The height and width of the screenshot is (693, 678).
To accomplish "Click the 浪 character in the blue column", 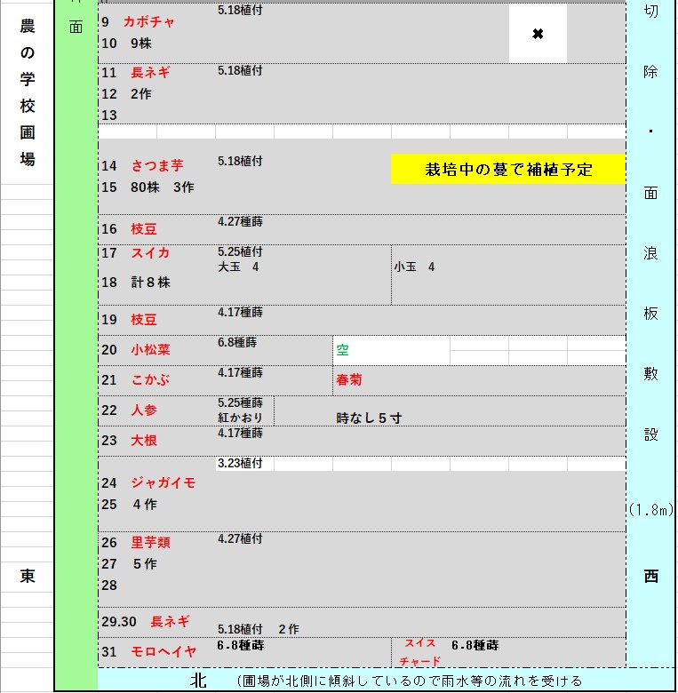I will click(650, 253).
